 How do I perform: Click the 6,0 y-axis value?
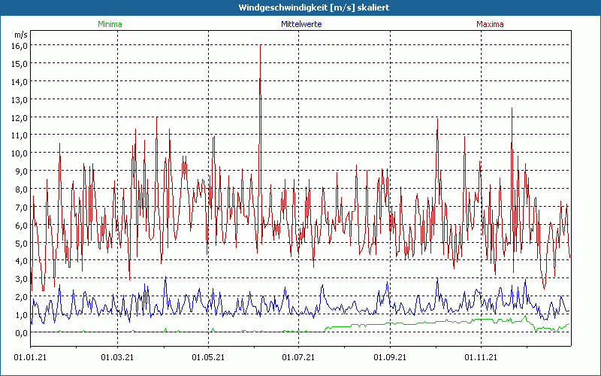pyautogui.click(x=23, y=226)
